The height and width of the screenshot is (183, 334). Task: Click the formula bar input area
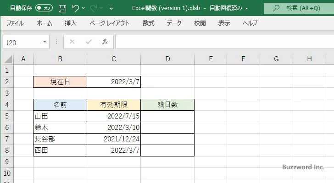coord(224,42)
